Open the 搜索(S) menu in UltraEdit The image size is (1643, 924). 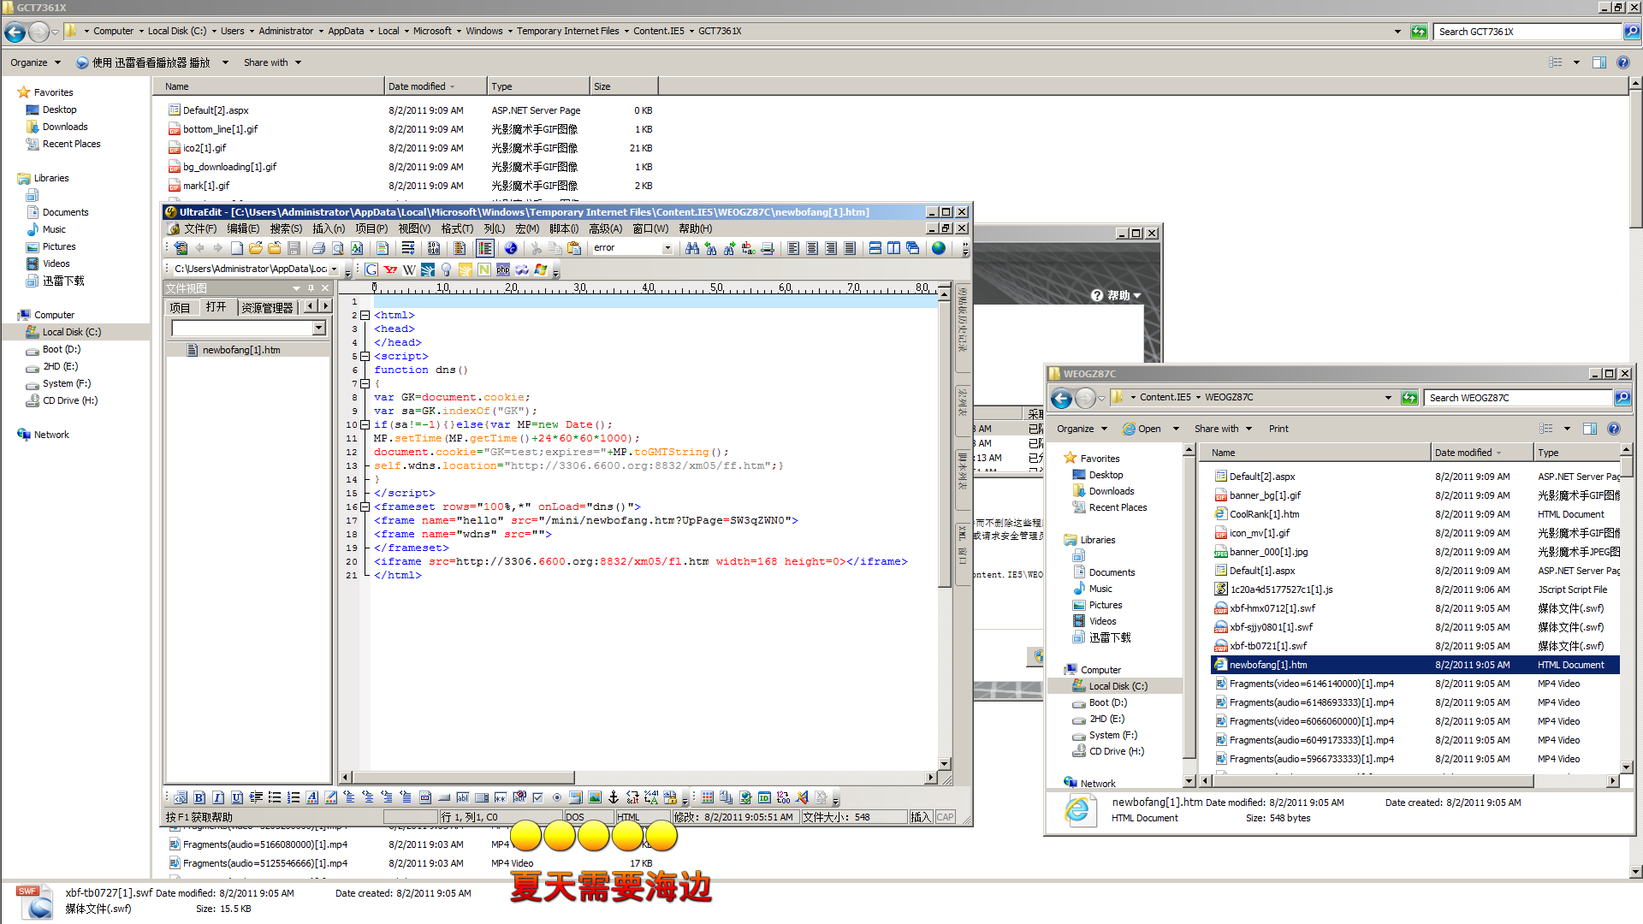[x=286, y=228]
